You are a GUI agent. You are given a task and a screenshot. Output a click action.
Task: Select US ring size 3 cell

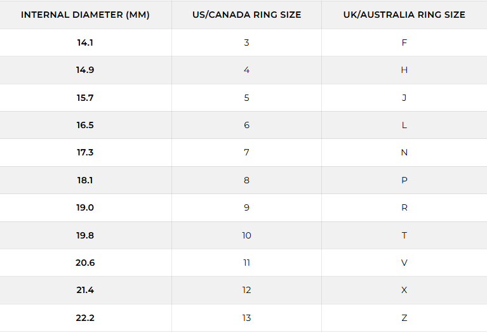246,42
